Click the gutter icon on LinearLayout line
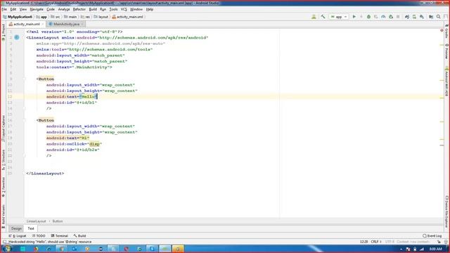This screenshot has width=450, height=253. coord(17,37)
